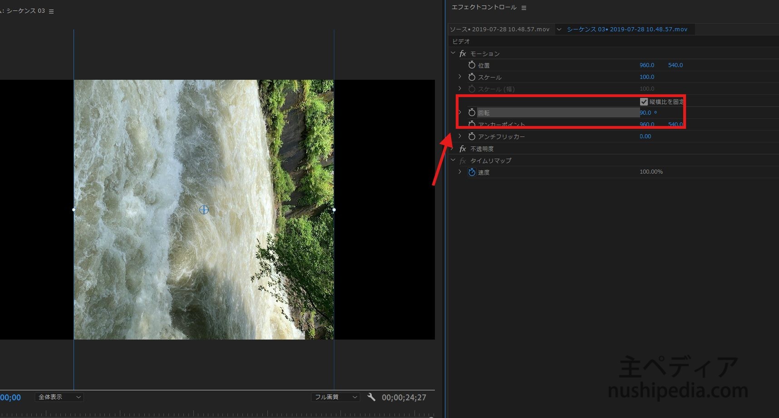
Task: Select the シーケンス 03 clip tab
Action: (626, 29)
